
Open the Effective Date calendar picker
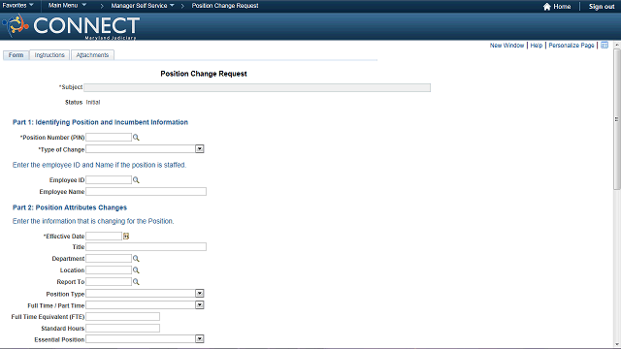[126, 237]
